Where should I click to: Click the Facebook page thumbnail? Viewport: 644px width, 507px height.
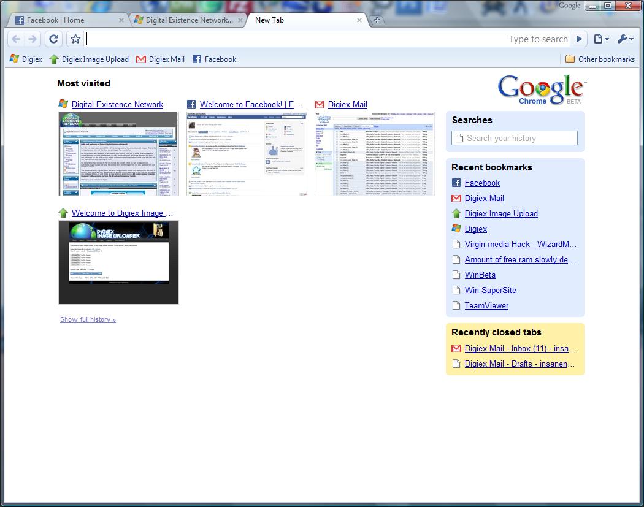(247, 154)
